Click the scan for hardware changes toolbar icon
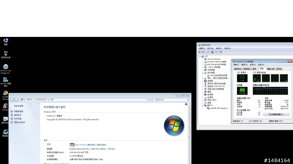Image resolution: width=293 pixels, height=164 pixels. tap(221, 52)
